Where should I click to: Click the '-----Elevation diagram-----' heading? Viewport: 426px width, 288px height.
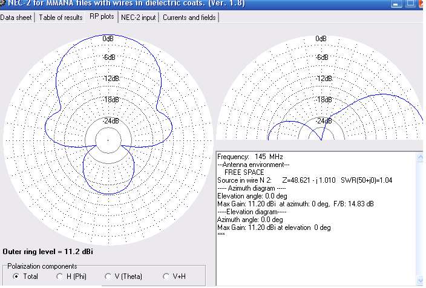(251, 212)
